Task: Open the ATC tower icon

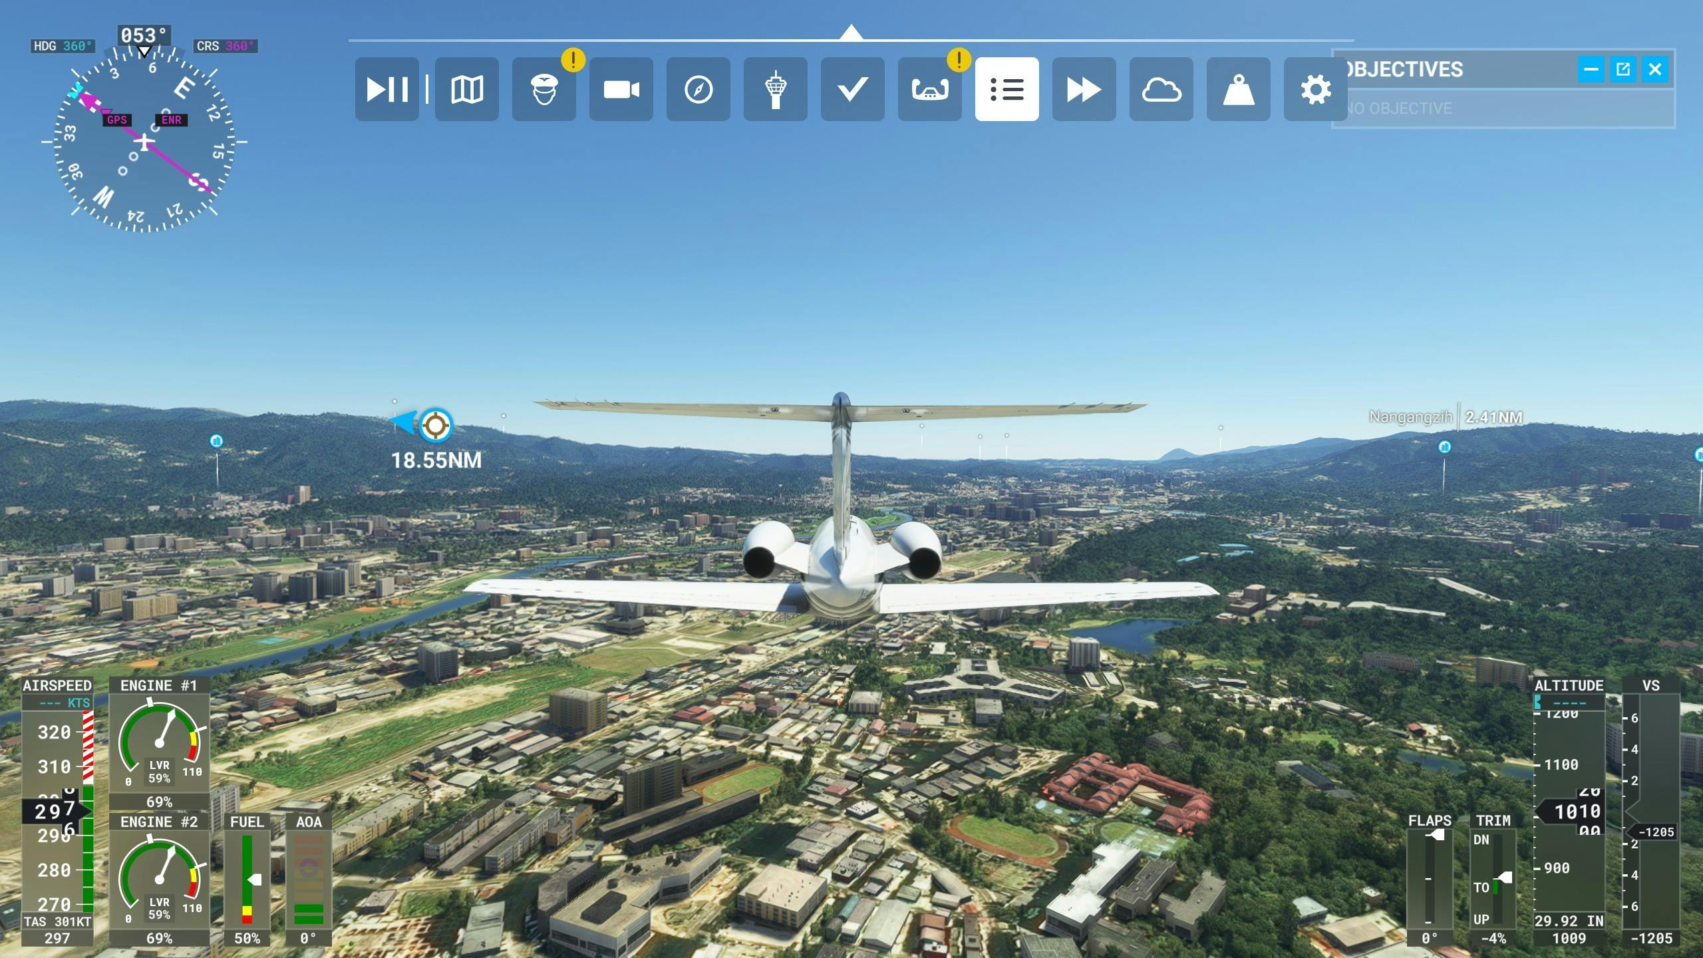Action: click(775, 89)
